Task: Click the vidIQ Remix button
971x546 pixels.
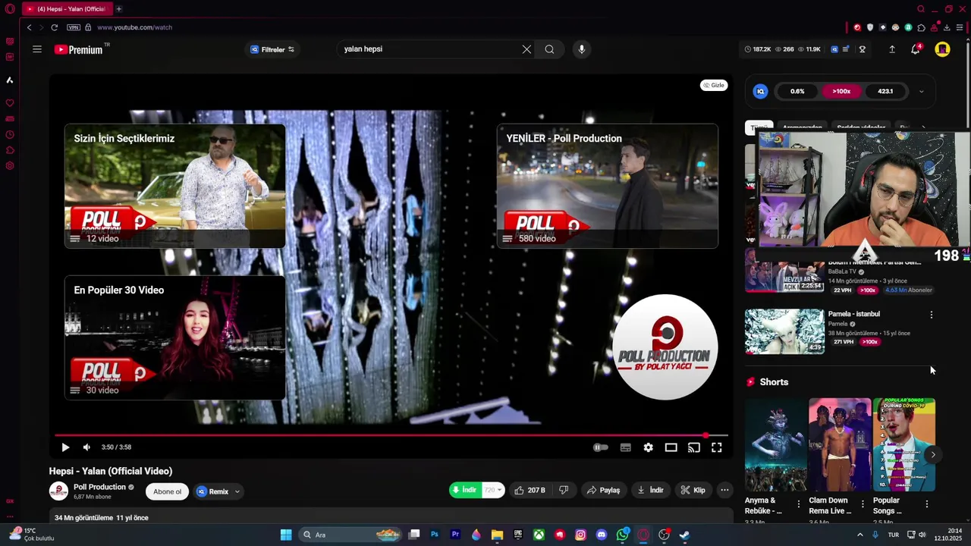Action: point(212,491)
